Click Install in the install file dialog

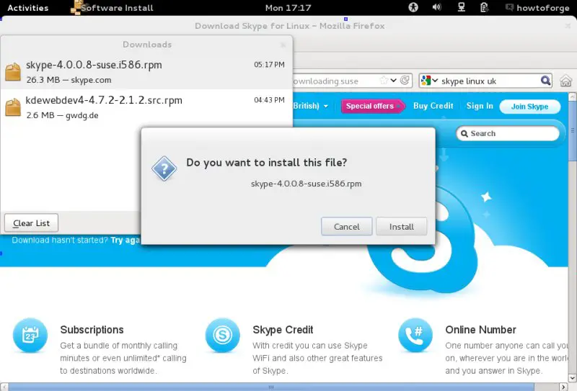pyautogui.click(x=402, y=226)
